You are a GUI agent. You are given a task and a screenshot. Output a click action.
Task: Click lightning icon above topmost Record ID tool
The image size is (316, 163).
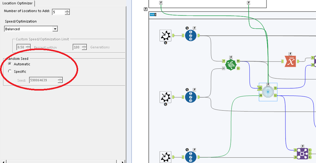[x=195, y=28]
